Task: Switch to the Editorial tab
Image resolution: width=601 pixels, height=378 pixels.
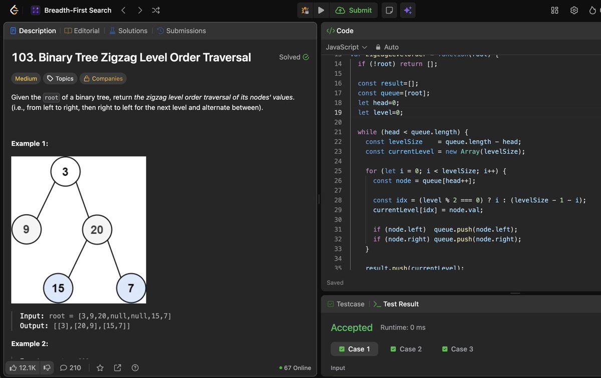Action: (82, 31)
